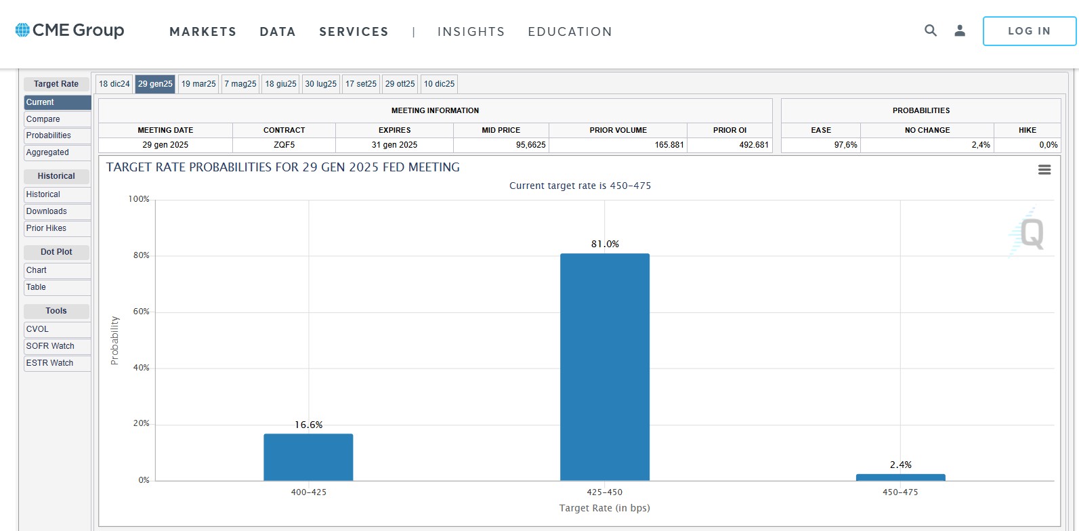Open the user account icon
The height and width of the screenshot is (531, 1079).
coord(960,30)
